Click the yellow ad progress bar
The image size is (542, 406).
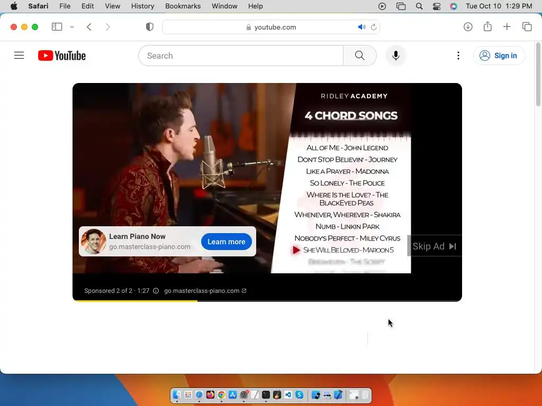[135, 301]
